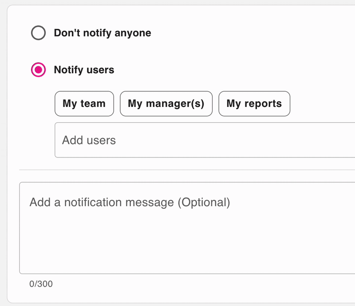The image size is (355, 306).
Task: Click the "Notify users" label text
Action: coord(84,70)
